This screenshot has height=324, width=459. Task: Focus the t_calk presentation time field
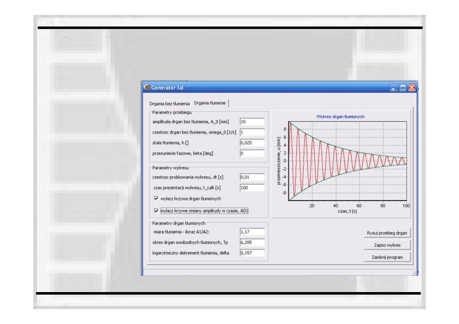tap(252, 188)
